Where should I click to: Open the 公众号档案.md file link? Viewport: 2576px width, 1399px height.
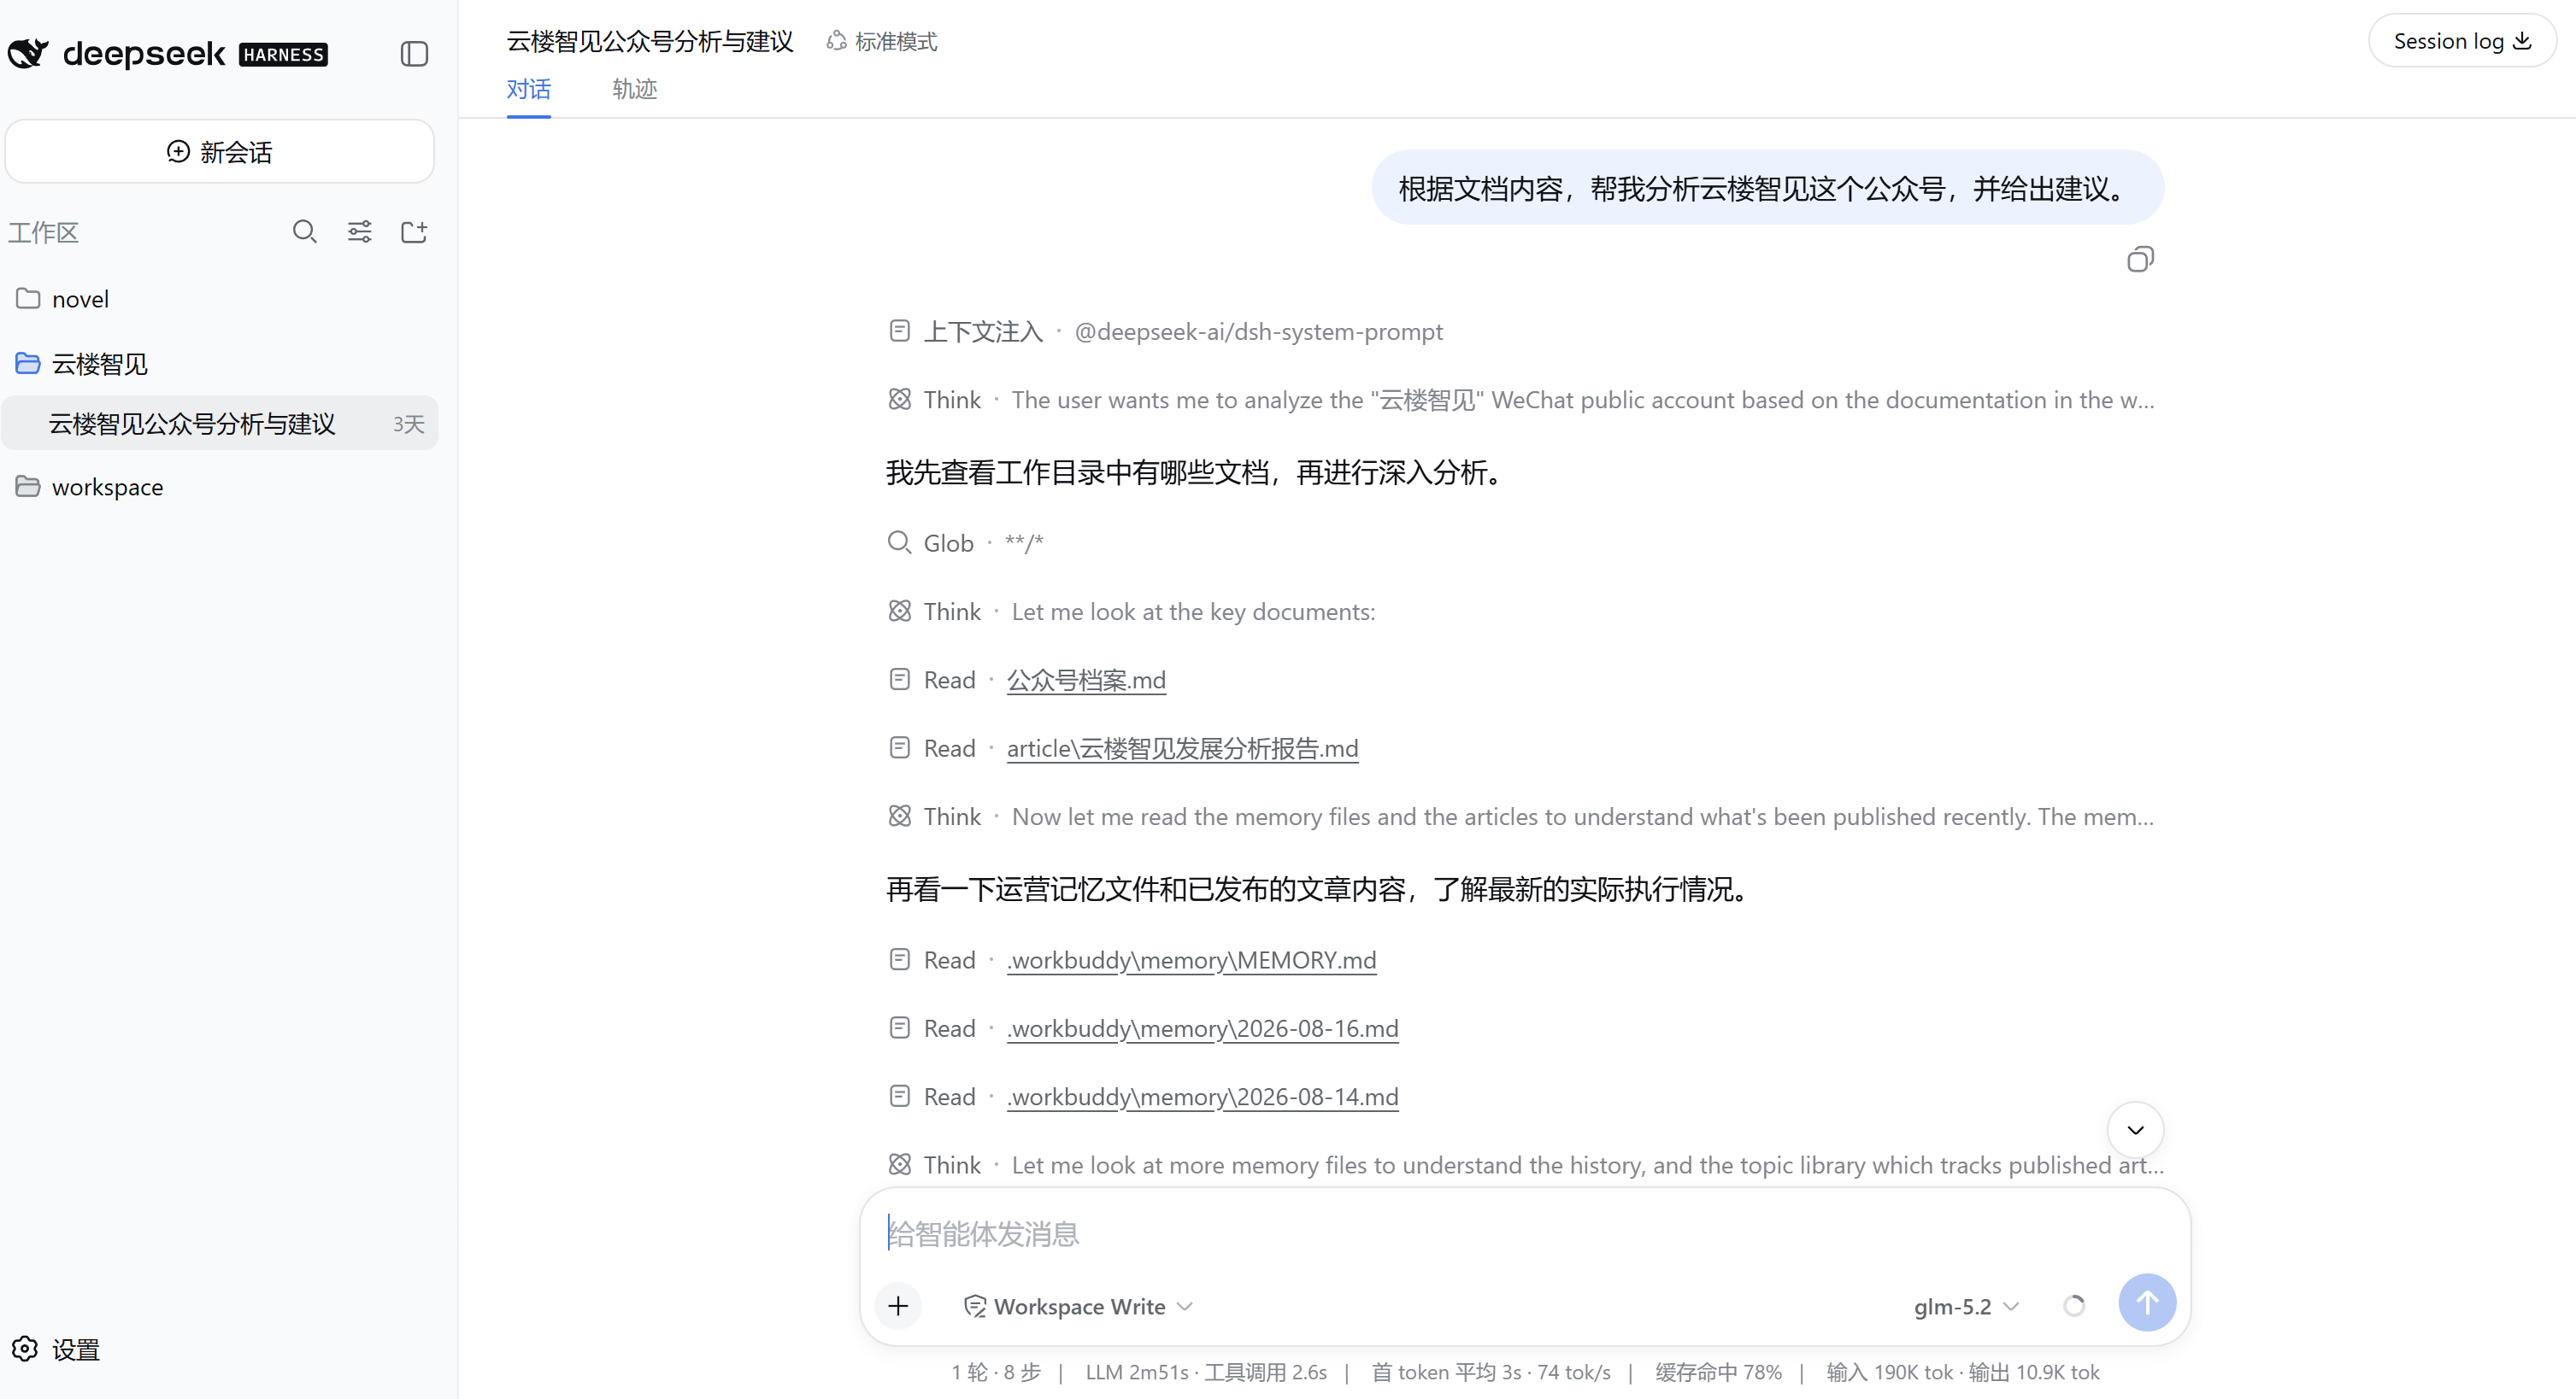[1086, 681]
